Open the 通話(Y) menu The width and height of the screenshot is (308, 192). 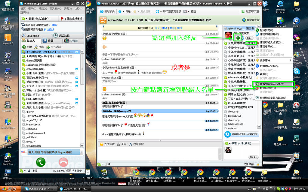coord(43,8)
